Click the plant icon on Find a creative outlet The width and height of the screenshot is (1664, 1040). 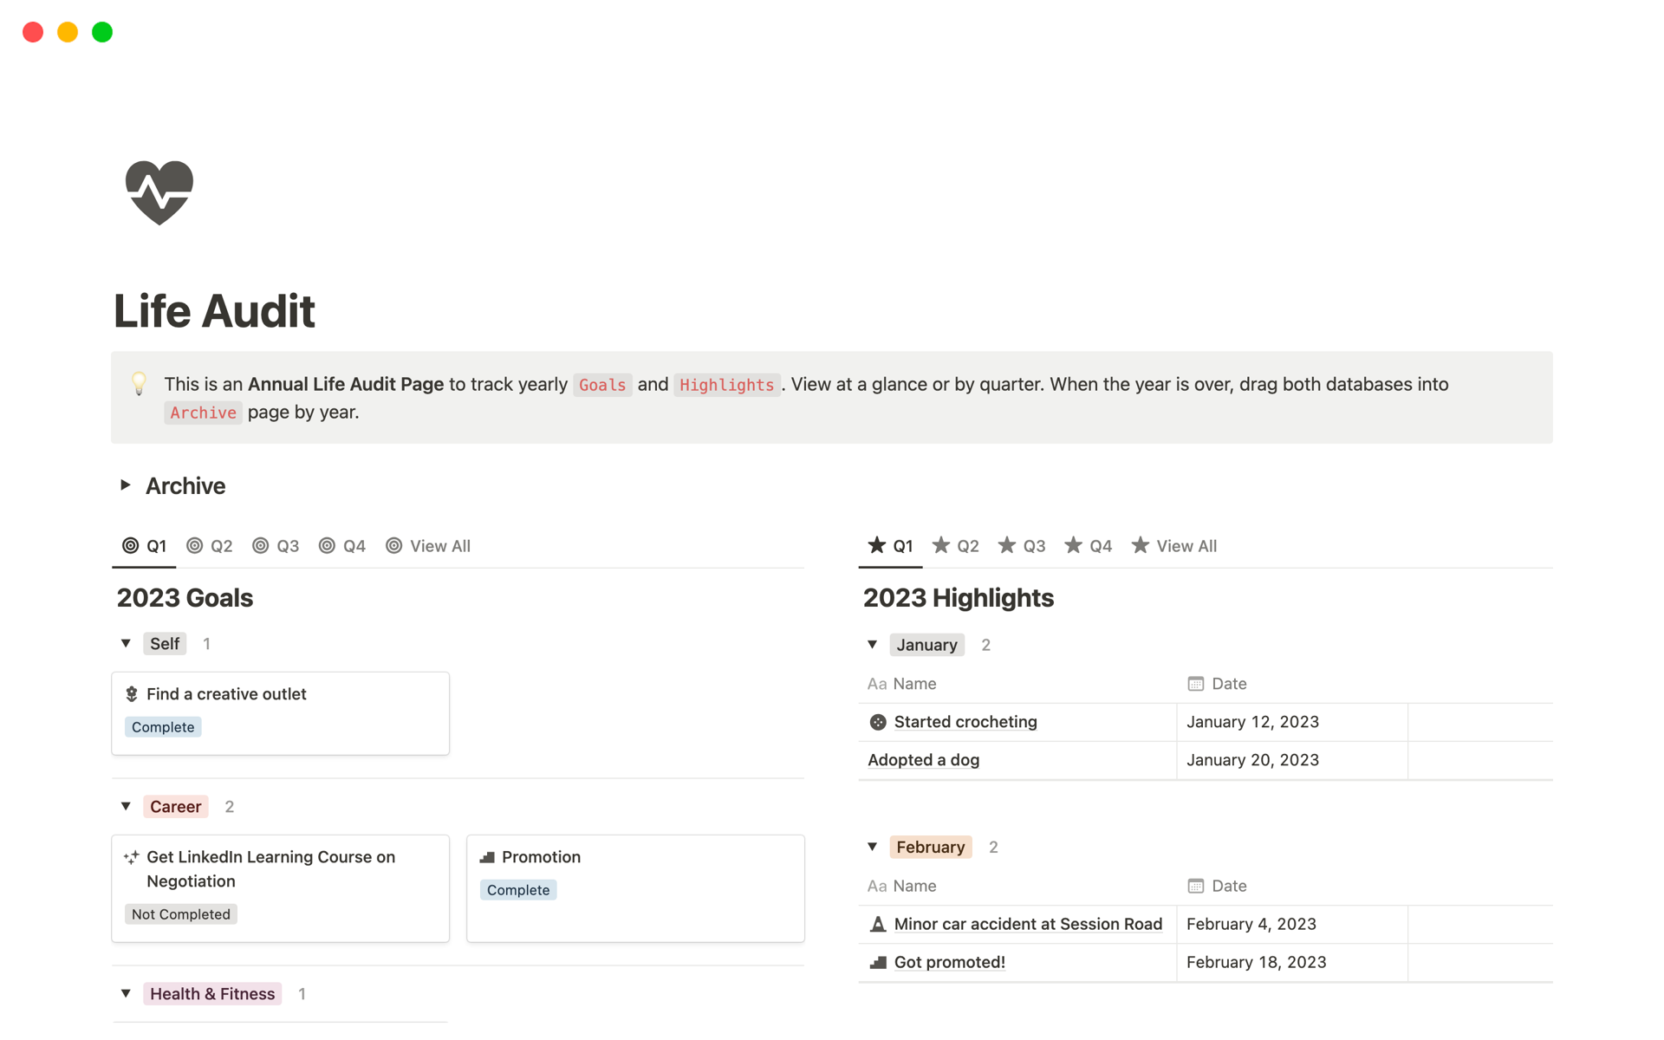[x=132, y=693]
